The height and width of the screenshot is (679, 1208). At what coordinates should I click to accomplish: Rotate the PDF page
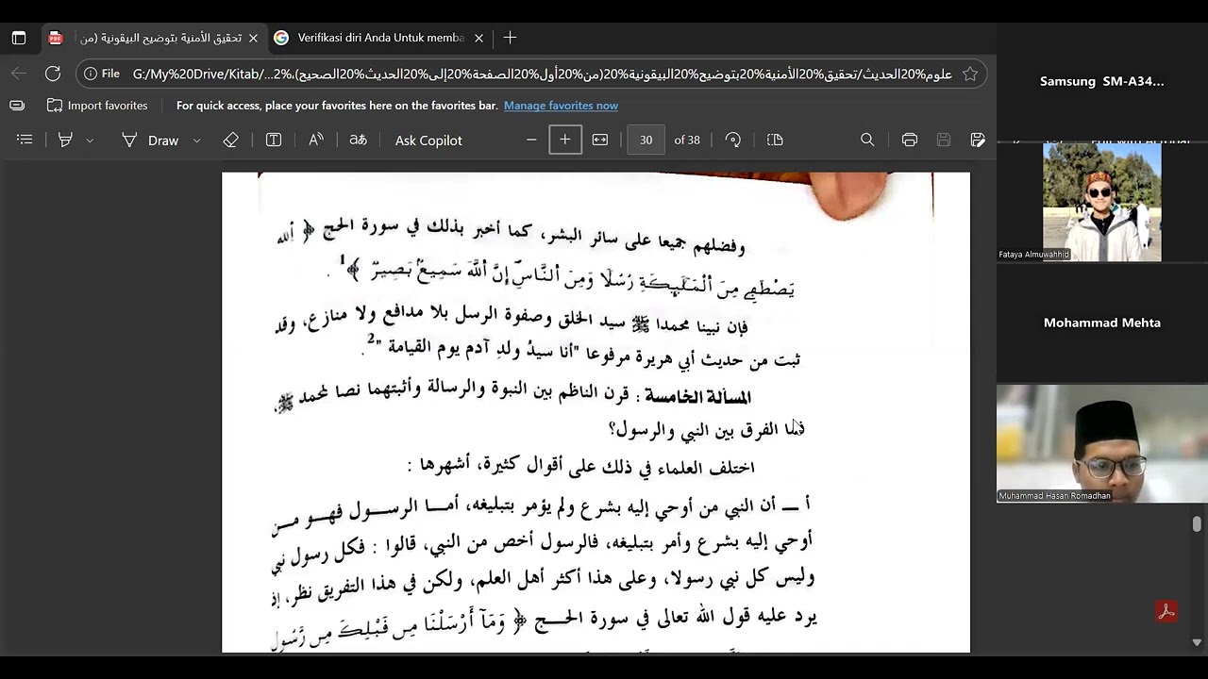733,140
